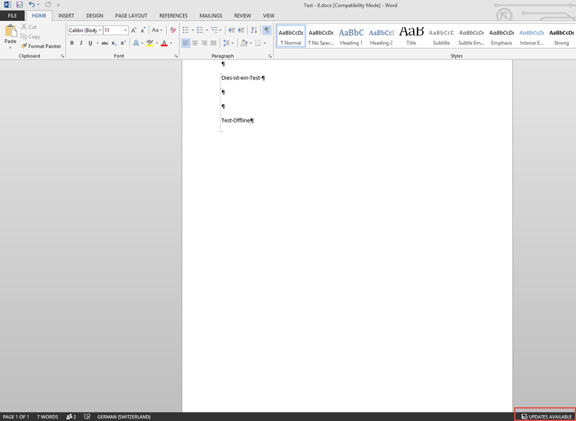
Task: Click the Redo icon in Quick Access Toolbar
Action: point(48,5)
